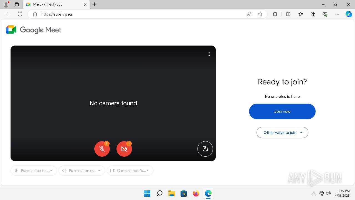The width and height of the screenshot is (355, 200).
Task: Click the address bar URL subsi.space
Action: click(57, 14)
